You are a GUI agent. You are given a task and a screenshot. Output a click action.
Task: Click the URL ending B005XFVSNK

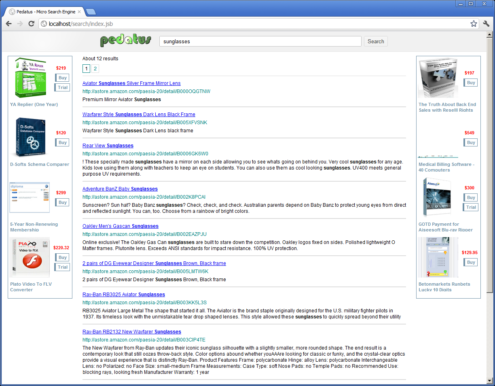pyautogui.click(x=145, y=123)
